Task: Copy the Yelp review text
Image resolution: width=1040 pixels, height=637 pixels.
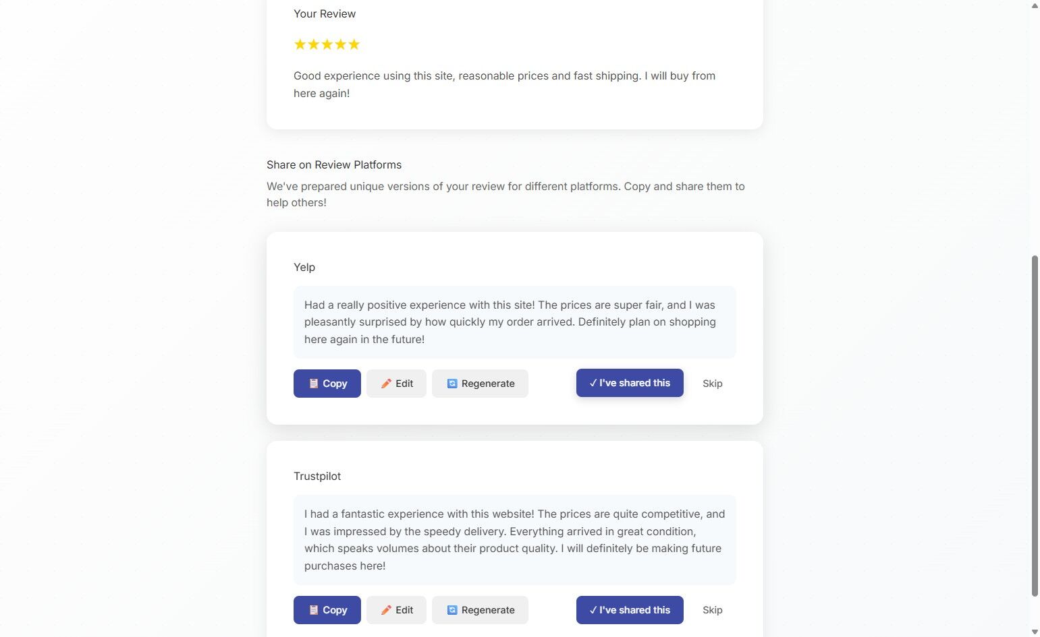Action: [327, 384]
